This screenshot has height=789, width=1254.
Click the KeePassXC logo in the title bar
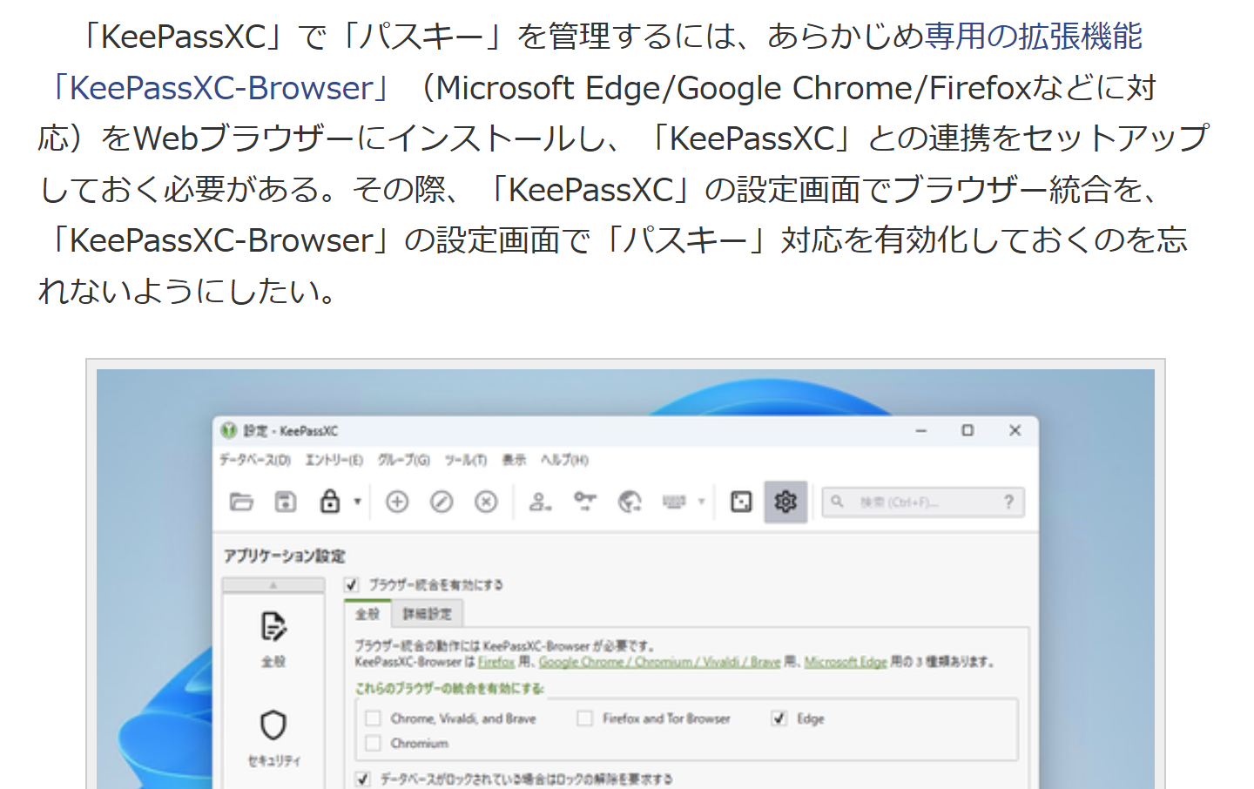coord(229,430)
